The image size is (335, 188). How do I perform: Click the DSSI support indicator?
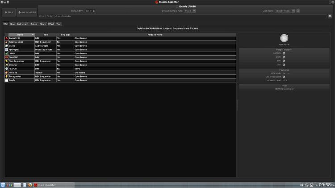coord(284,57)
